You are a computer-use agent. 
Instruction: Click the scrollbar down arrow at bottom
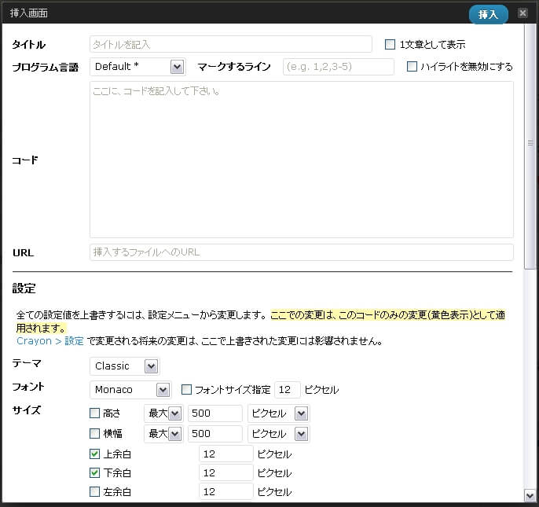click(x=530, y=494)
